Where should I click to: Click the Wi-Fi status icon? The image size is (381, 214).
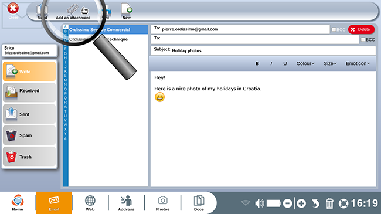pyautogui.click(x=246, y=203)
